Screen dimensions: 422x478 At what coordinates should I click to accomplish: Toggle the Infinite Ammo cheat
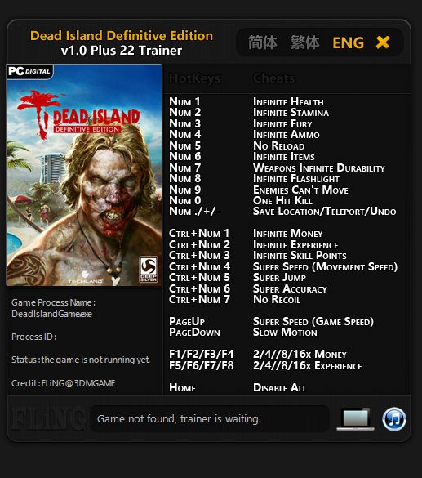point(287,135)
